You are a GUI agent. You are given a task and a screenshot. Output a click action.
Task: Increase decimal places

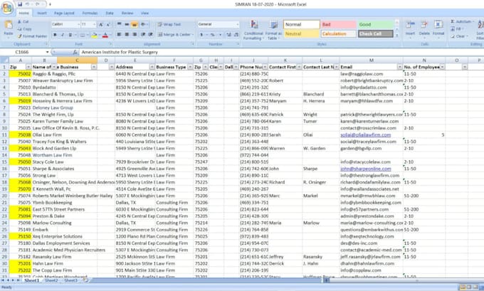[228, 35]
